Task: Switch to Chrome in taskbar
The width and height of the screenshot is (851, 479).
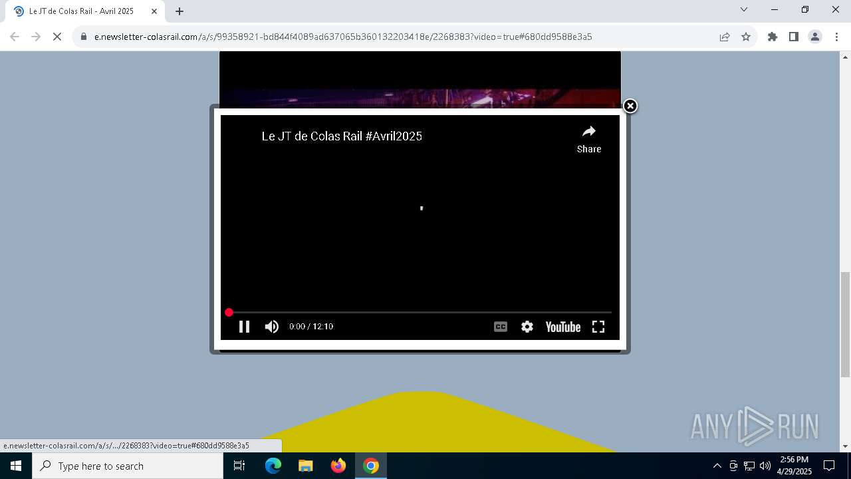Action: pos(371,466)
